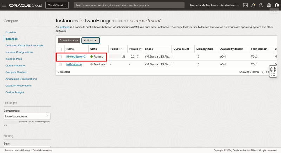281x153 pixels.
Task: Open Compute Clusters
Action: pos(16,72)
